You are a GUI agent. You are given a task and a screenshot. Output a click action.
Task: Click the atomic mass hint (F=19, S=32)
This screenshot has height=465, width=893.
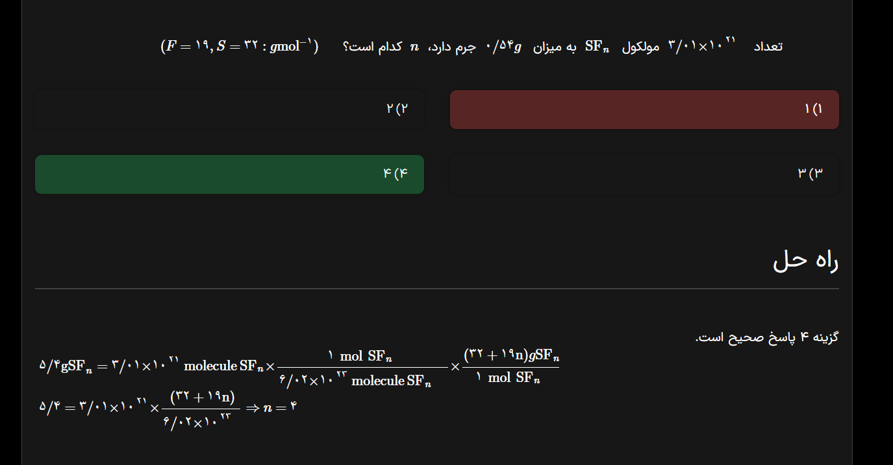coord(239,47)
